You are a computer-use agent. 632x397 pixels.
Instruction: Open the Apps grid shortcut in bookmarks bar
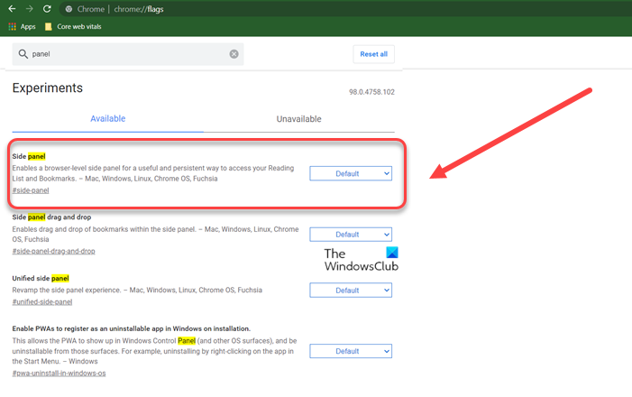[23, 27]
